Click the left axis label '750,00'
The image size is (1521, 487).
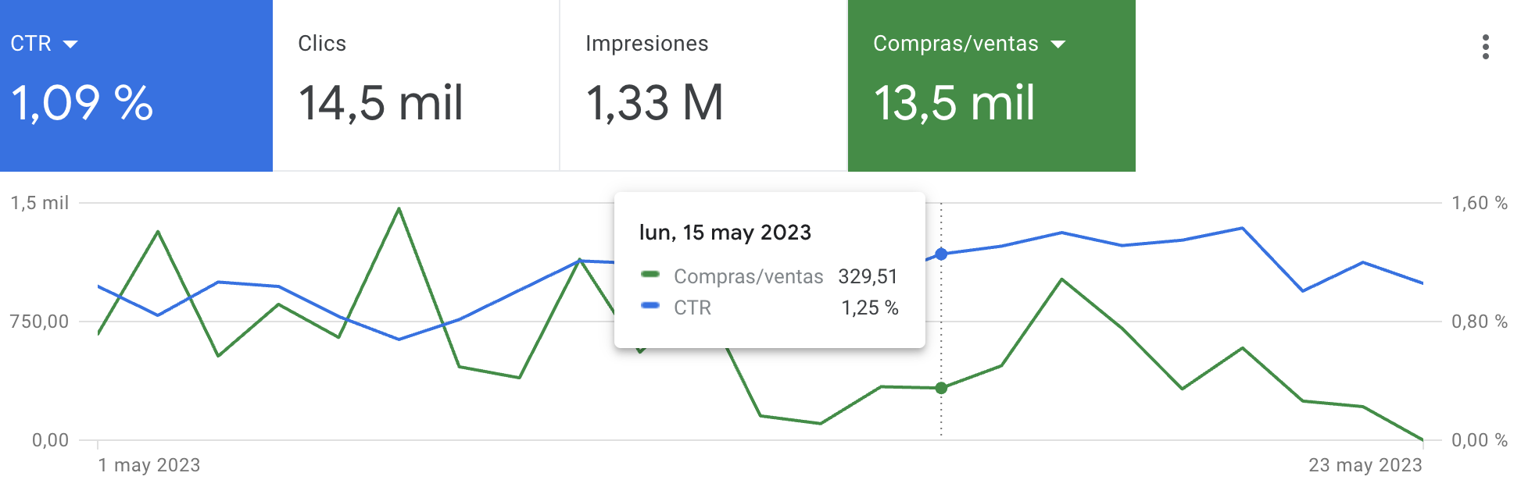(40, 322)
